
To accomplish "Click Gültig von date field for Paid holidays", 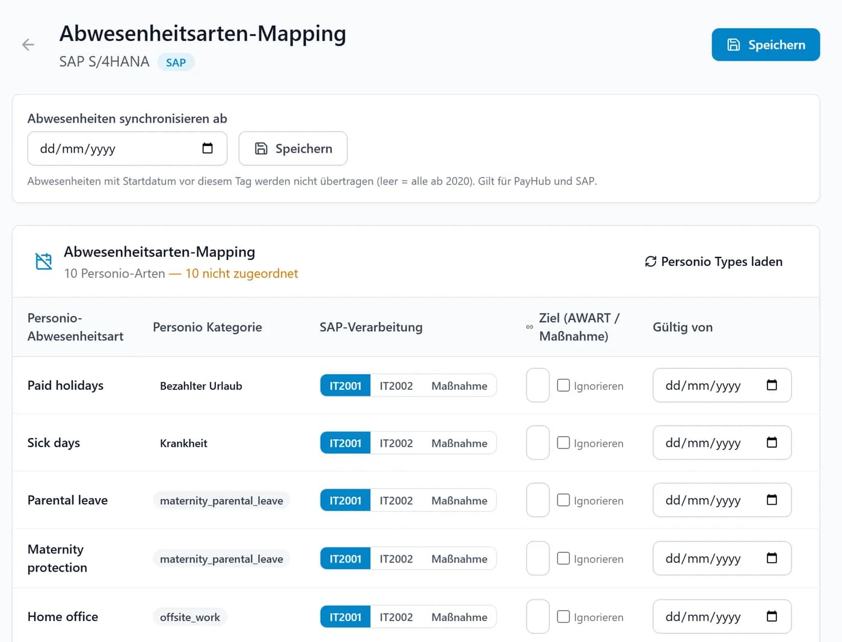I will (722, 385).
